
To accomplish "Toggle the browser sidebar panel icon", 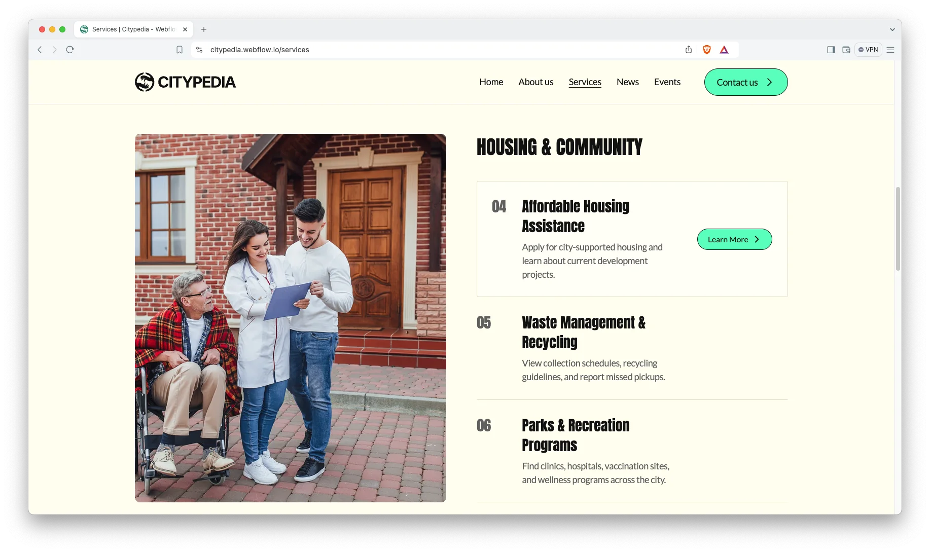I will [x=831, y=50].
